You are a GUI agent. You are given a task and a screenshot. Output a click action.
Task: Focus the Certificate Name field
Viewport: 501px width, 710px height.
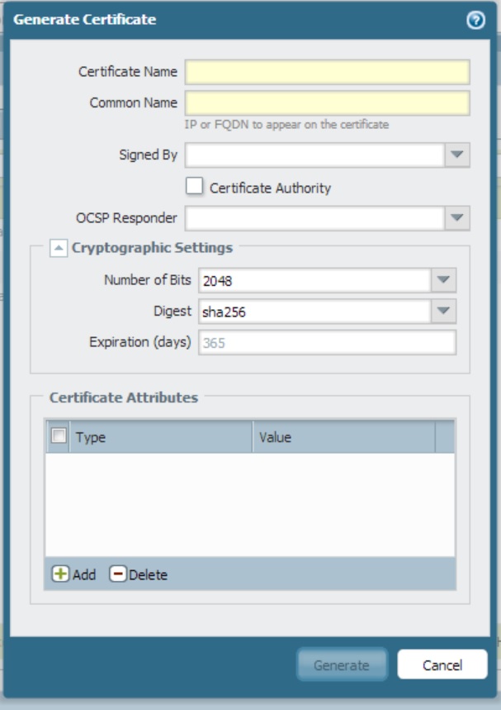point(327,72)
